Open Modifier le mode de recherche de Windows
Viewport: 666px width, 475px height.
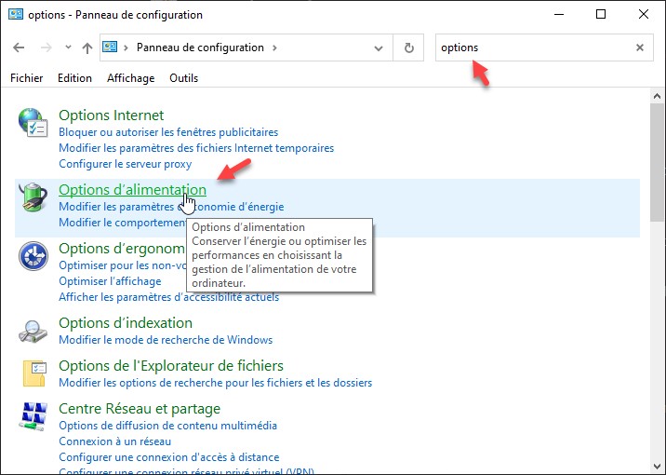(166, 340)
